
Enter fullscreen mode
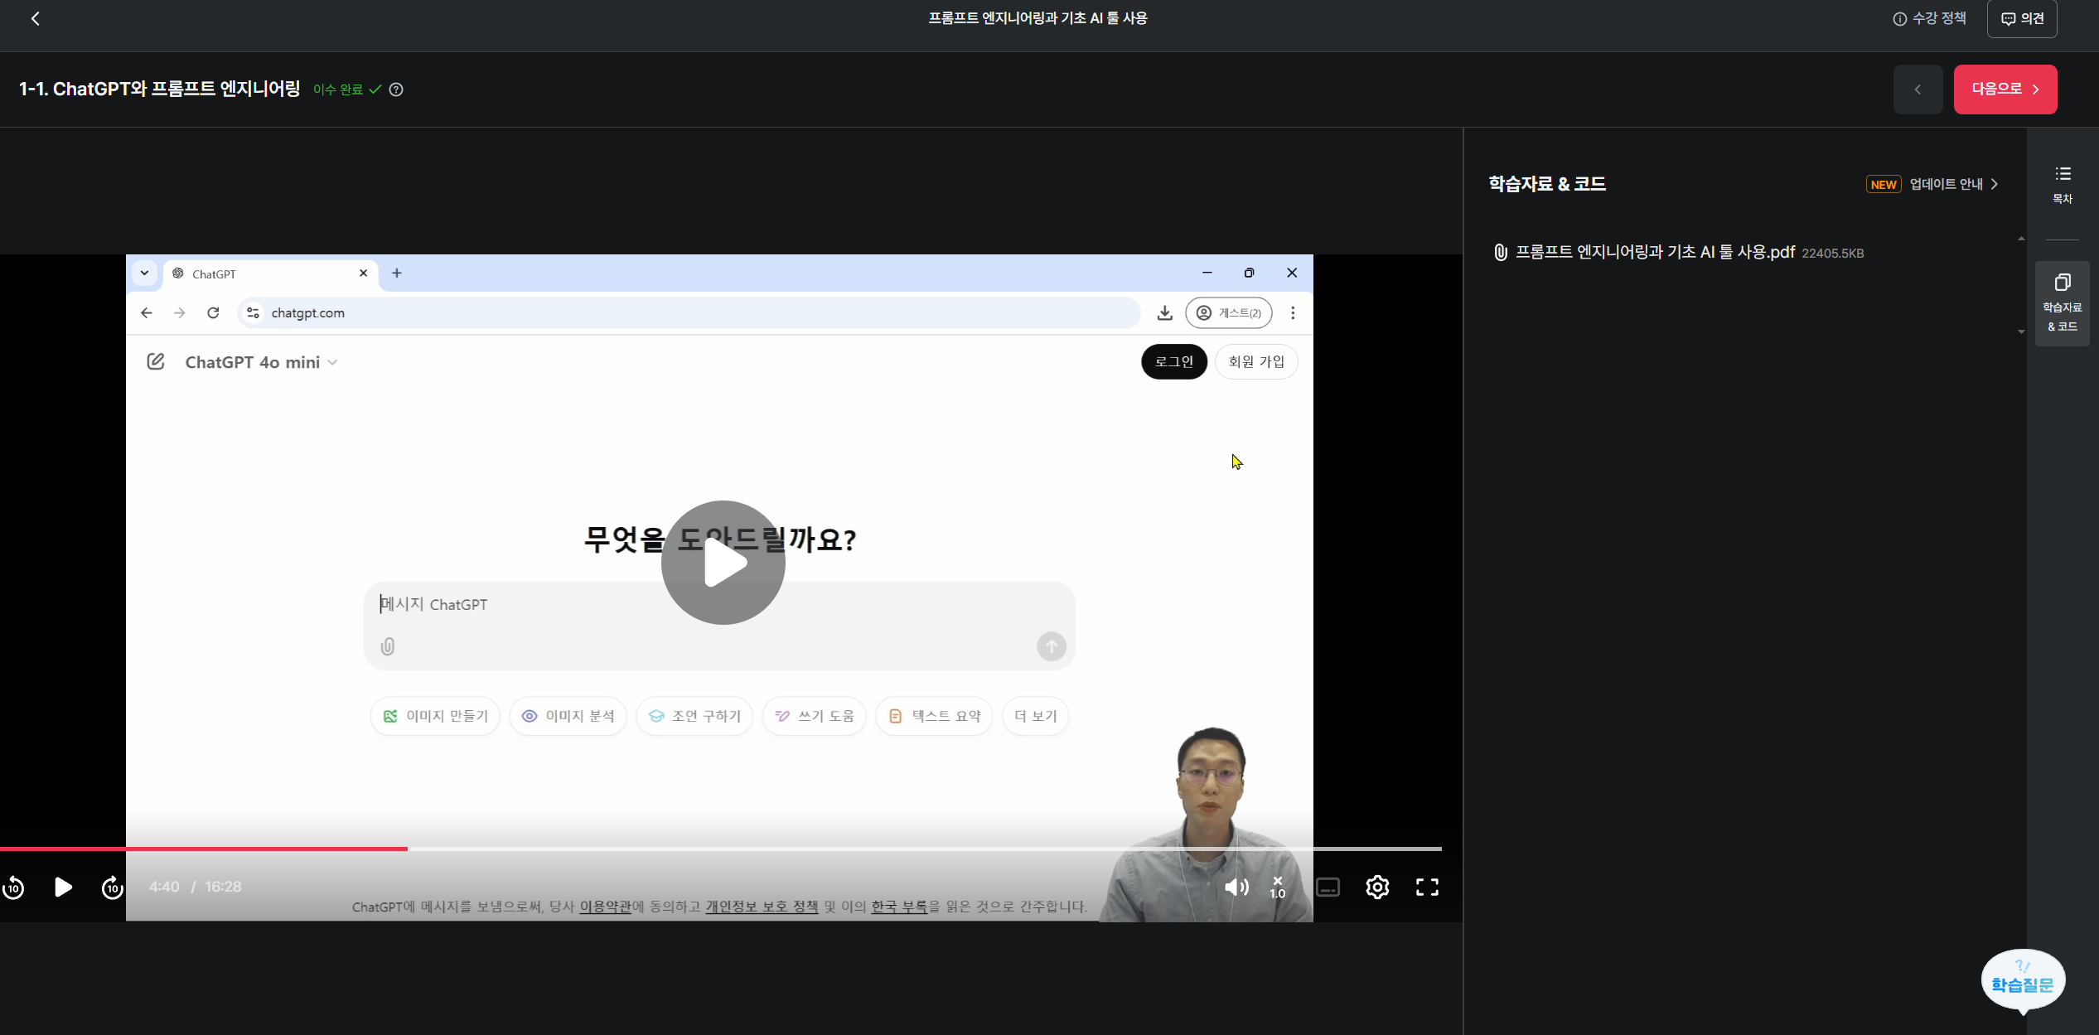coord(1427,887)
